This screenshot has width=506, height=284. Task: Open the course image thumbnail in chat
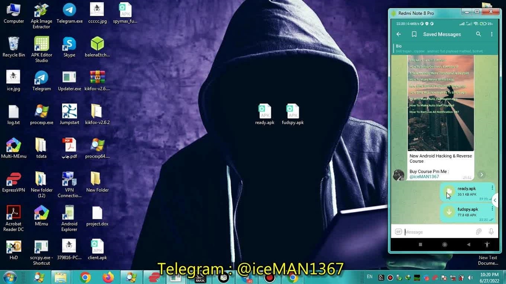pyautogui.click(x=441, y=103)
